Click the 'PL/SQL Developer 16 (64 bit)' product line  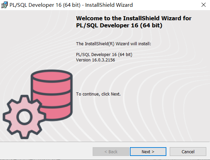point(104,55)
